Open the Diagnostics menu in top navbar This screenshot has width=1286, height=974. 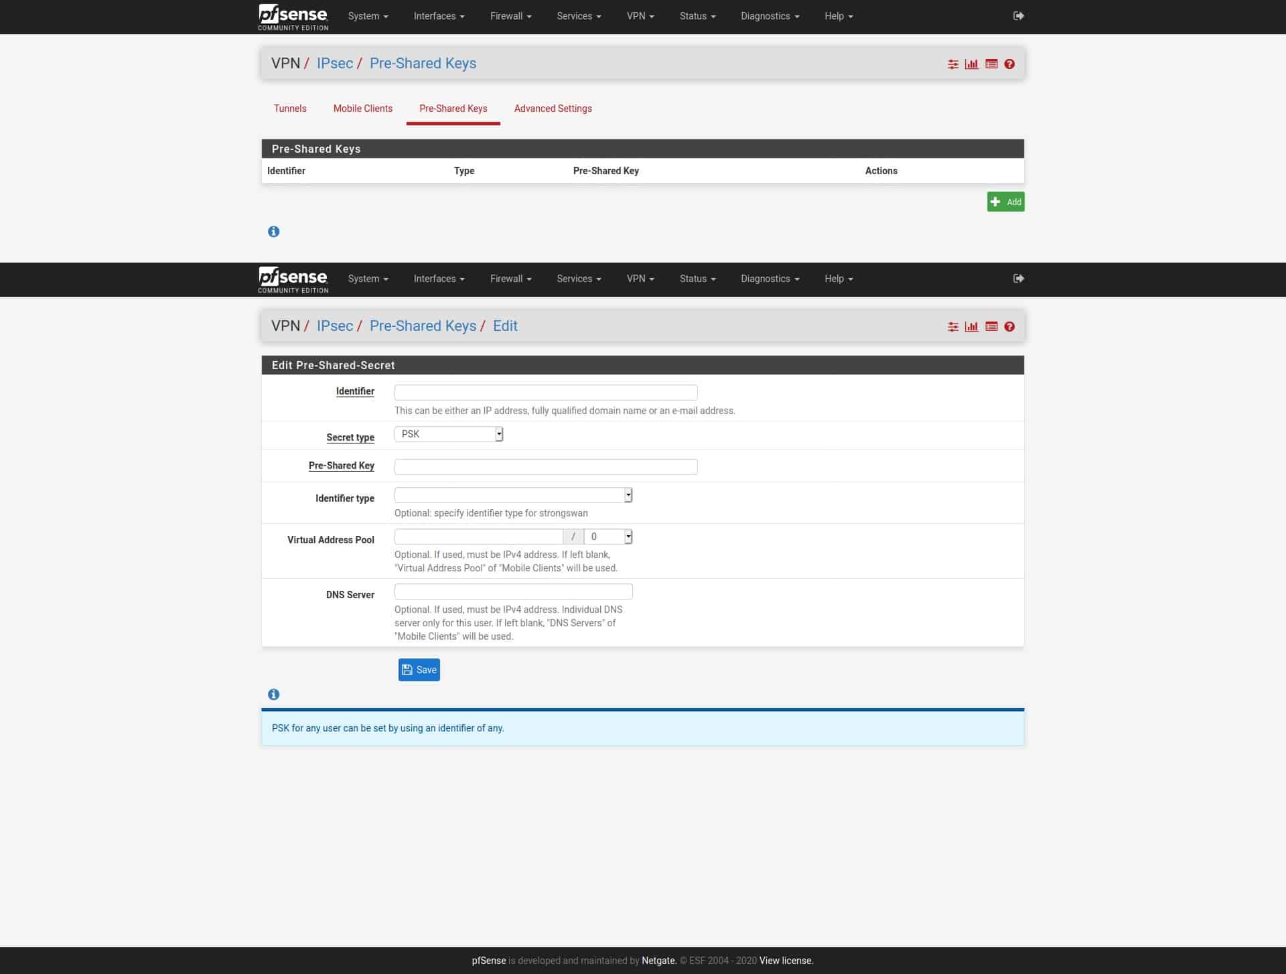pyautogui.click(x=770, y=16)
